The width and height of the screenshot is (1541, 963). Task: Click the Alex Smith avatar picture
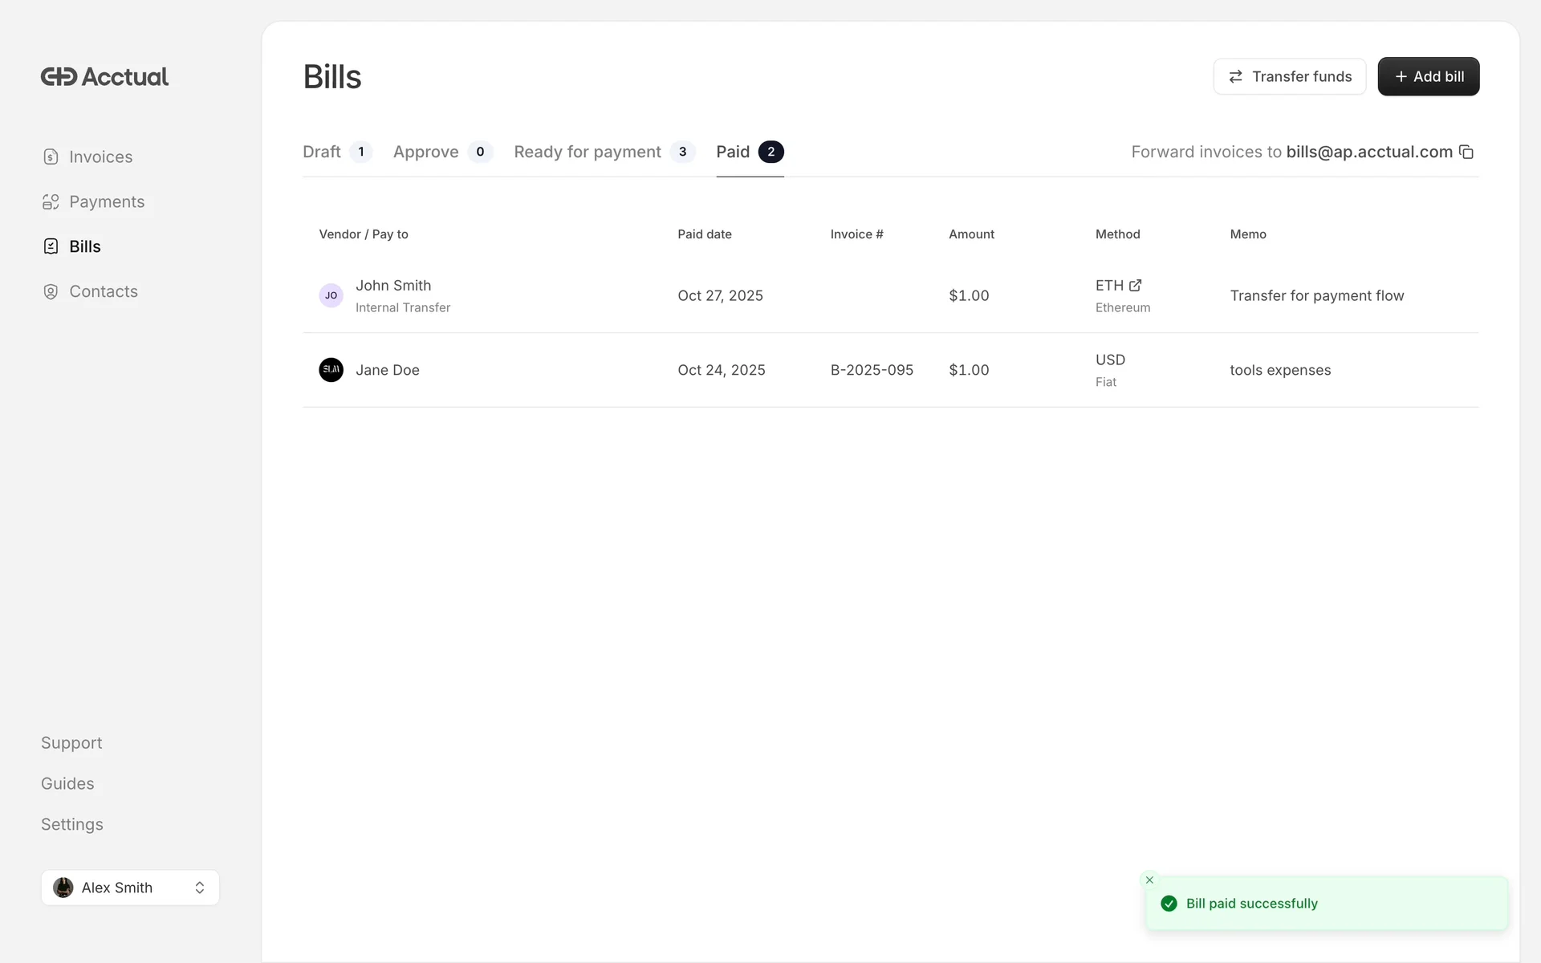tap(63, 888)
